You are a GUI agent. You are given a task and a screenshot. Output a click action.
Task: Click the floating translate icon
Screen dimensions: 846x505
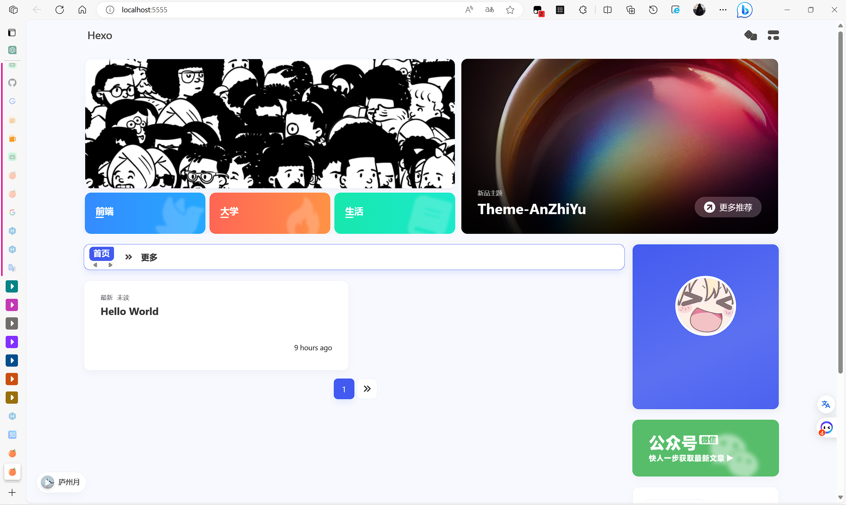pos(826,404)
